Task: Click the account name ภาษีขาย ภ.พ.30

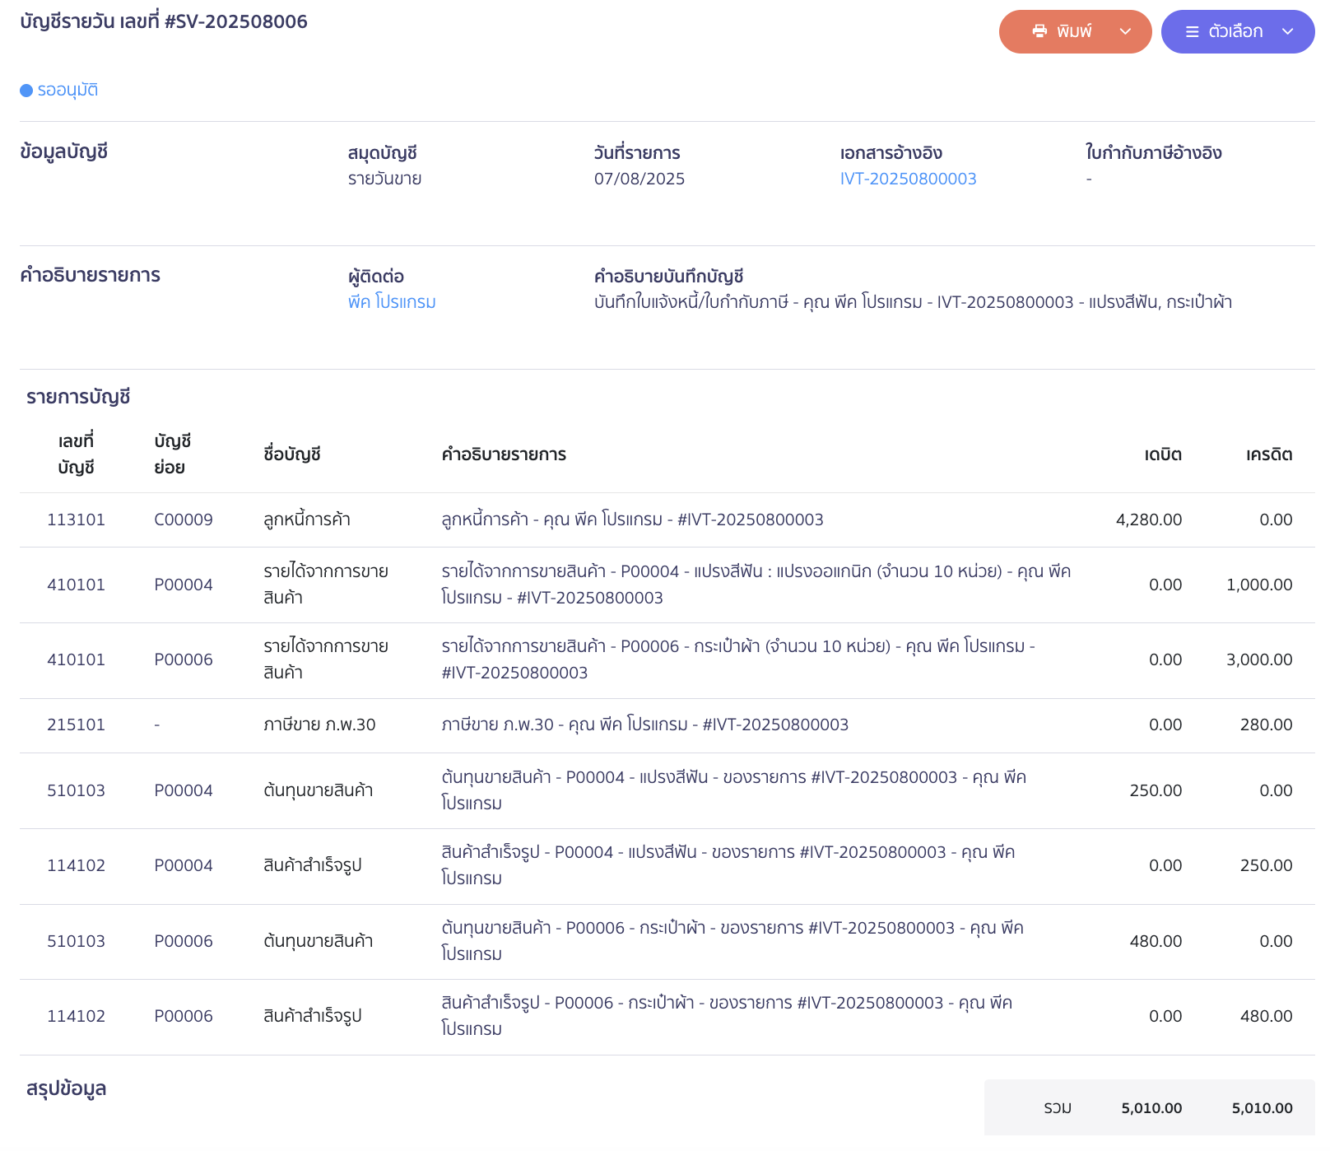Action: pyautogui.click(x=319, y=725)
